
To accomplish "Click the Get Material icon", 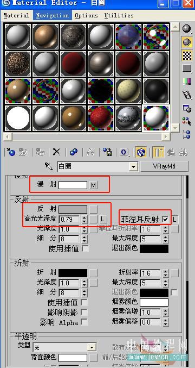I will point(10,152).
